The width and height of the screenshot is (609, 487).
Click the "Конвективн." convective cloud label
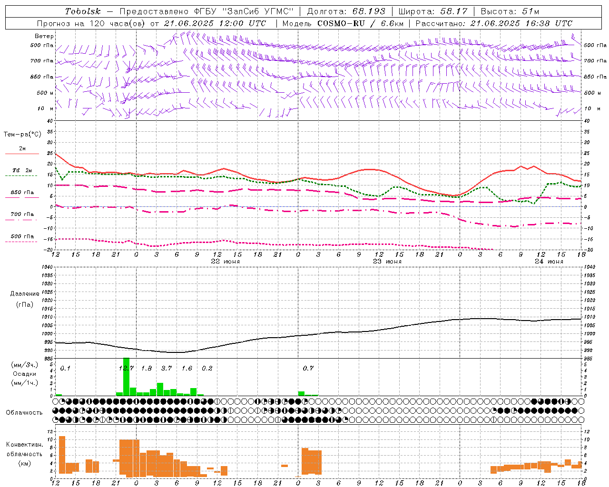click(24, 445)
